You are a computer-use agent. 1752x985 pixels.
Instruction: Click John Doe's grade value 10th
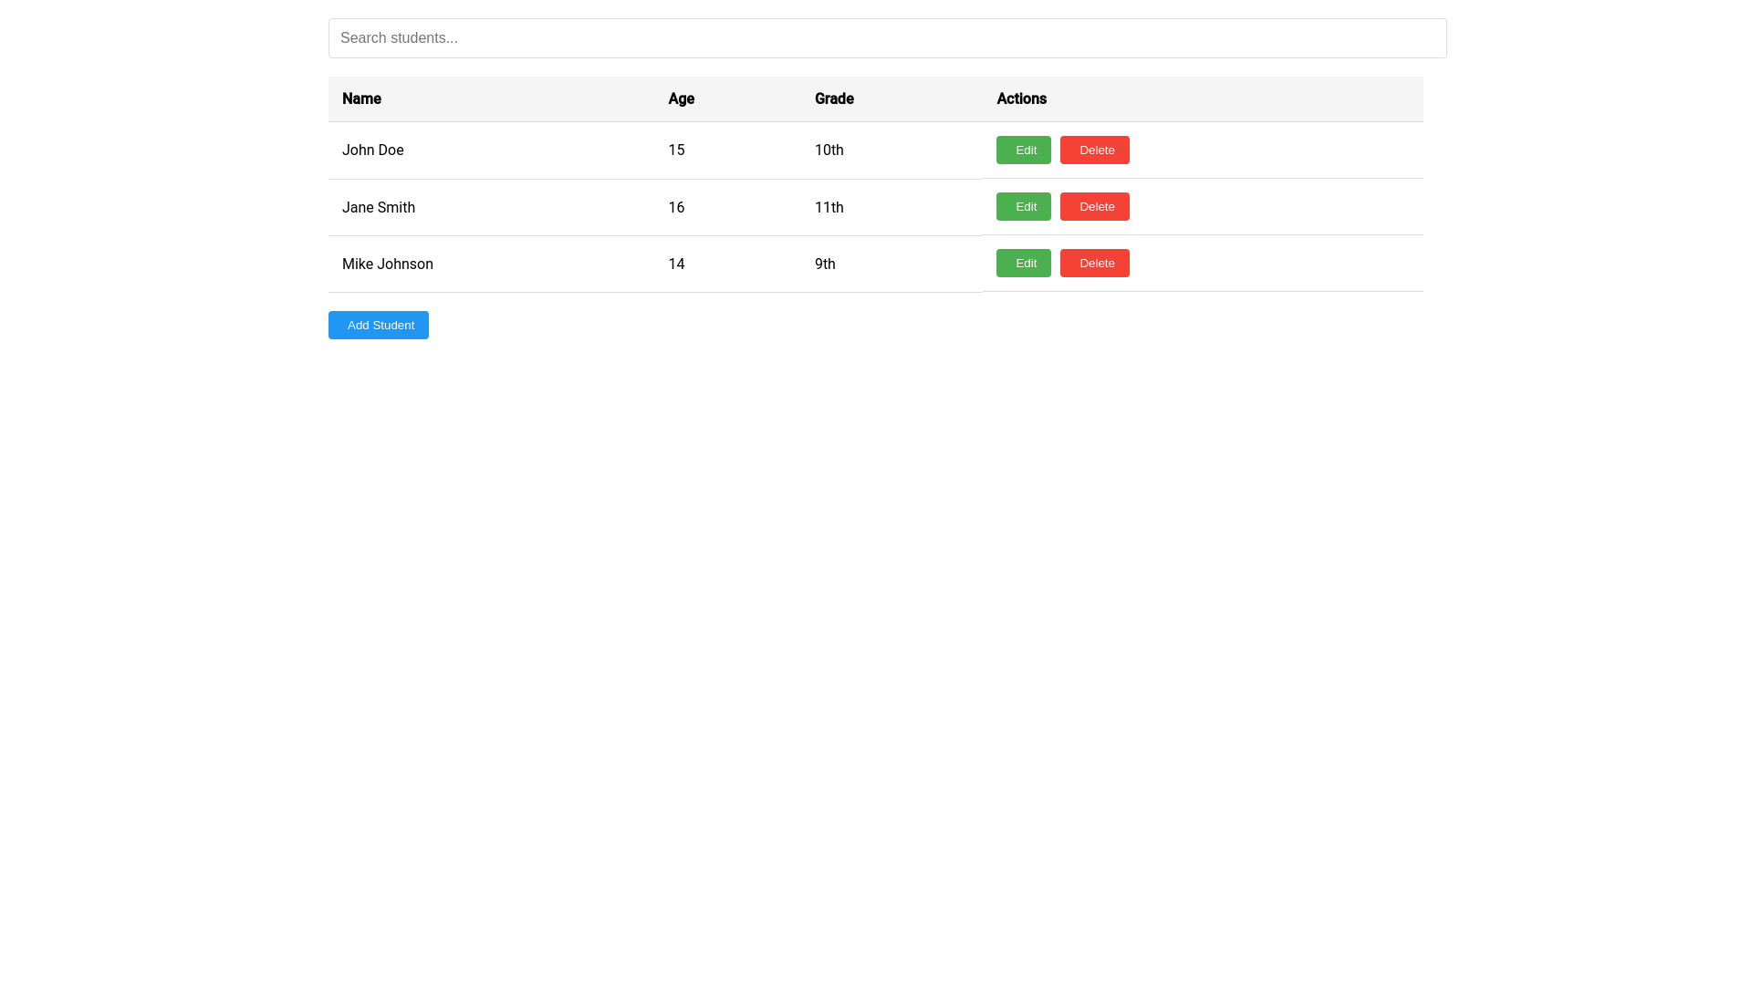pyautogui.click(x=829, y=150)
